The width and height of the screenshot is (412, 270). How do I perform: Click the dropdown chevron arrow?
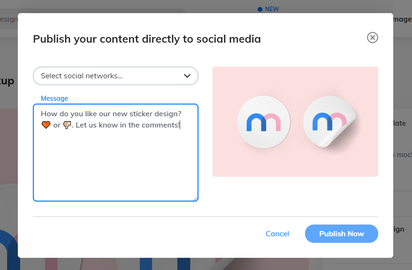pyautogui.click(x=187, y=76)
